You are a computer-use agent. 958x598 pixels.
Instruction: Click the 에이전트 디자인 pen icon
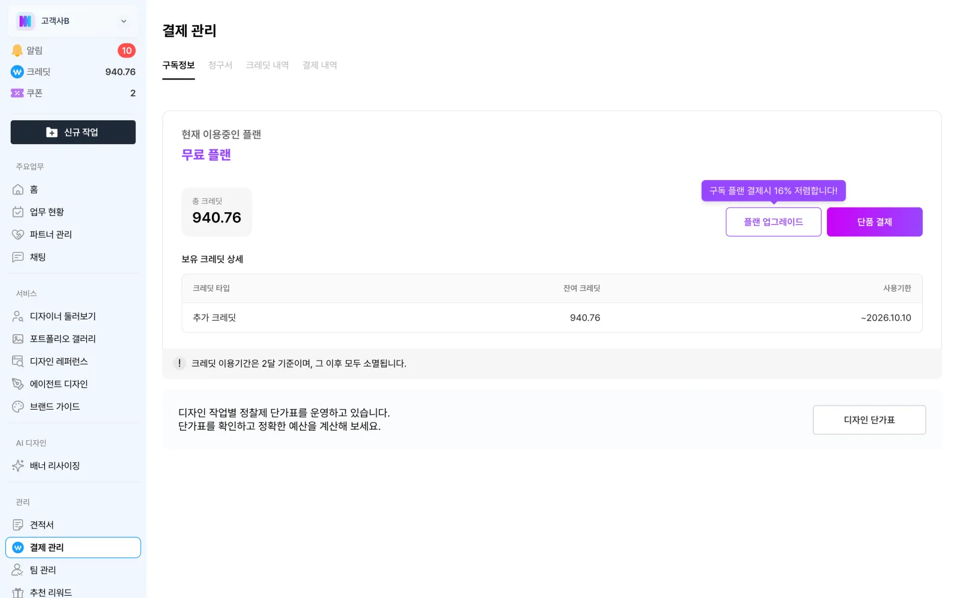point(18,384)
